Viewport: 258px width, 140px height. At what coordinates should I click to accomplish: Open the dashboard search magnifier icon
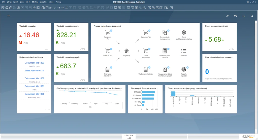(252, 16)
